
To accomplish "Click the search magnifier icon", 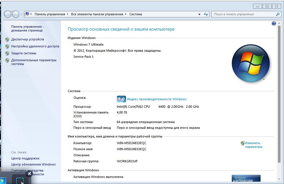I will (278, 14).
